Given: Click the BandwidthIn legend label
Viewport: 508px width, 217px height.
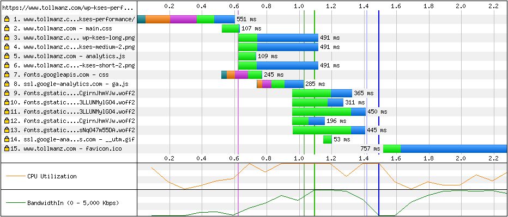Looking at the screenshot, I should (73, 203).
